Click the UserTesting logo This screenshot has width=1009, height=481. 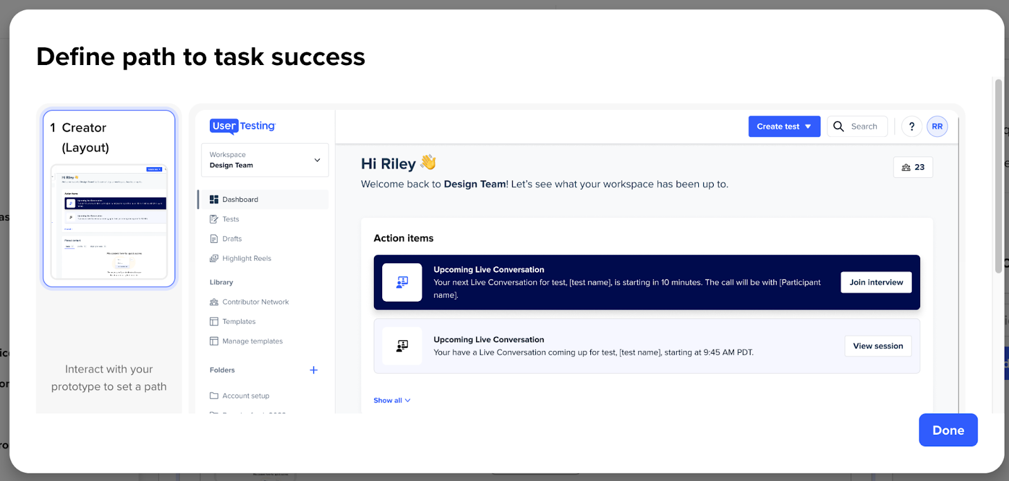[243, 126]
